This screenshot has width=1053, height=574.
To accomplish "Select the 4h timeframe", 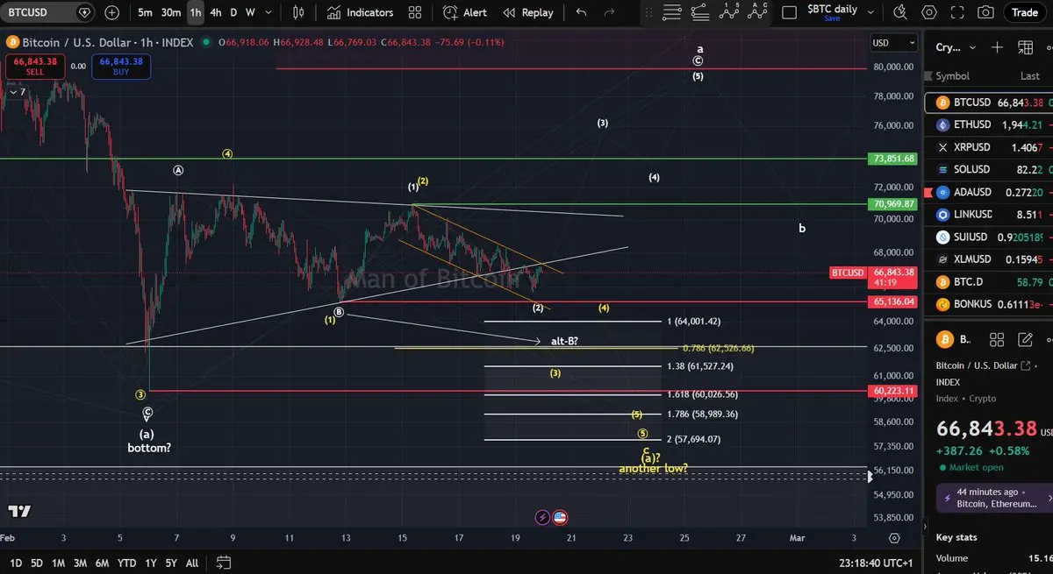I will [x=216, y=12].
